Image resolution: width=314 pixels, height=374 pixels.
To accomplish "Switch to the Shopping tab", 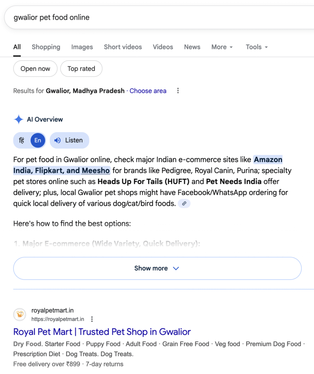I will pyautogui.click(x=46, y=47).
